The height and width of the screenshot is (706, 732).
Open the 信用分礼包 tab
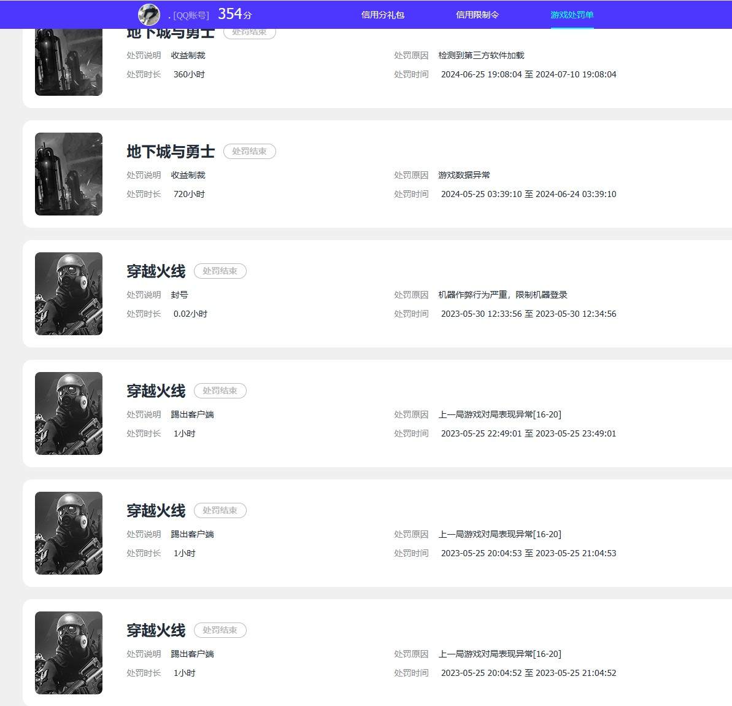(x=382, y=15)
